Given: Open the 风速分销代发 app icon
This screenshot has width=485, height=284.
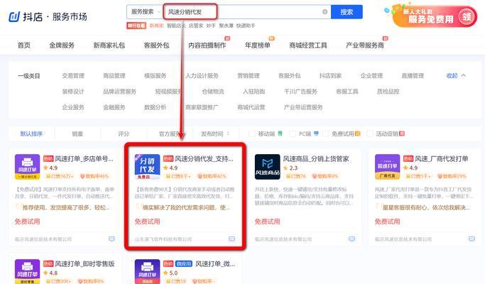Looking at the screenshot, I should [147, 167].
